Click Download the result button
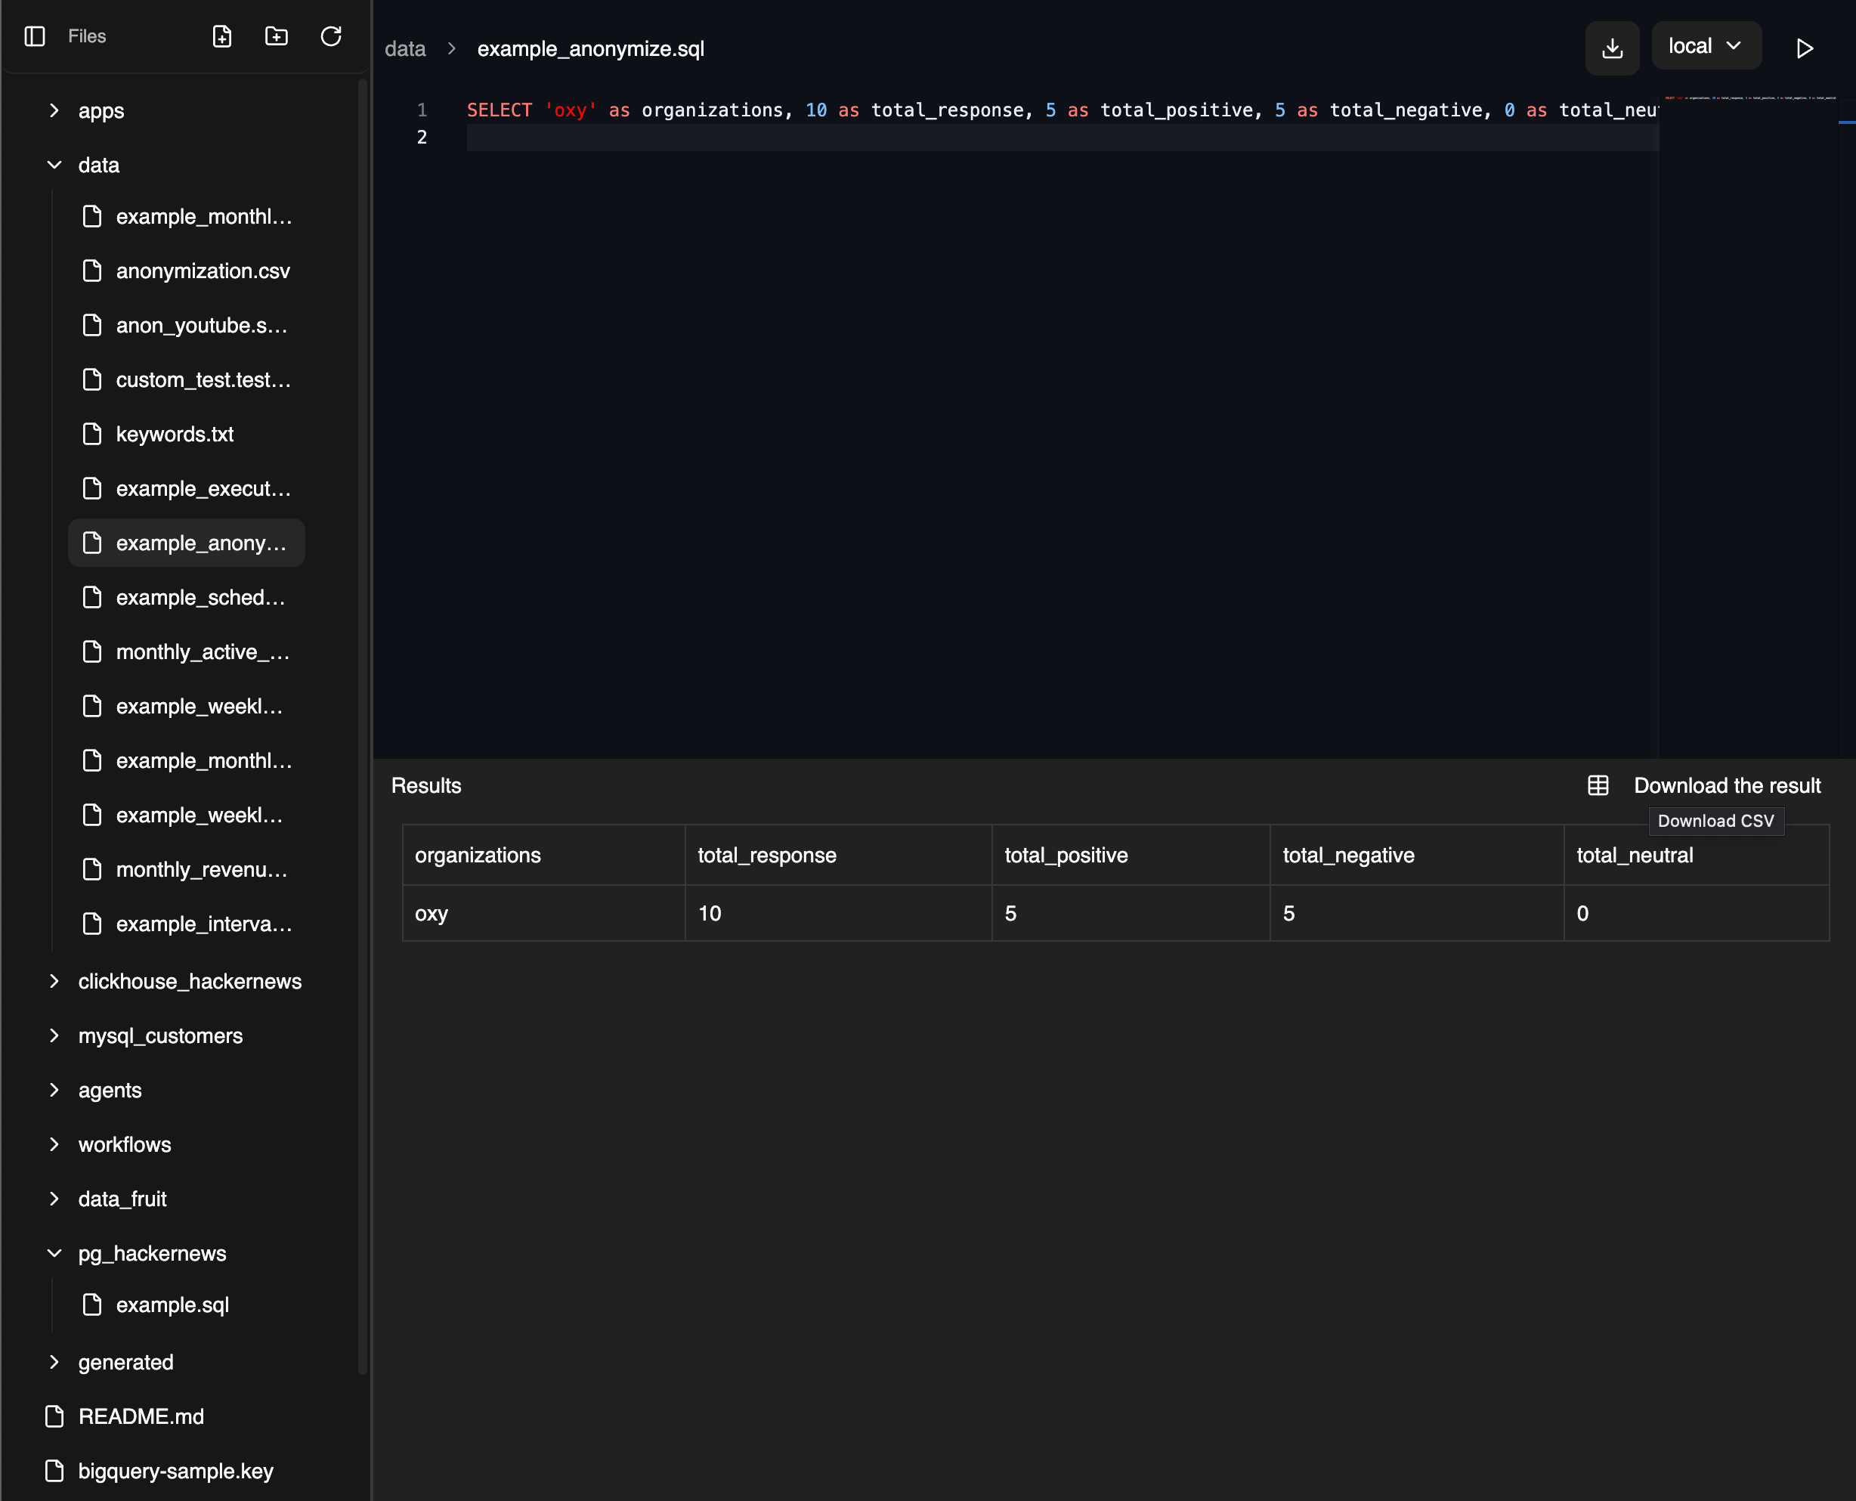The height and width of the screenshot is (1501, 1856). pos(1726,785)
